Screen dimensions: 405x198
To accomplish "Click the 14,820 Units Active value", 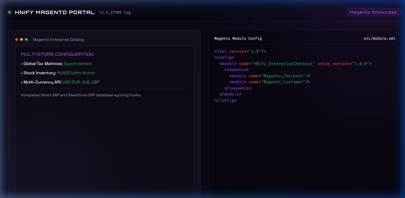I will 76,73.
